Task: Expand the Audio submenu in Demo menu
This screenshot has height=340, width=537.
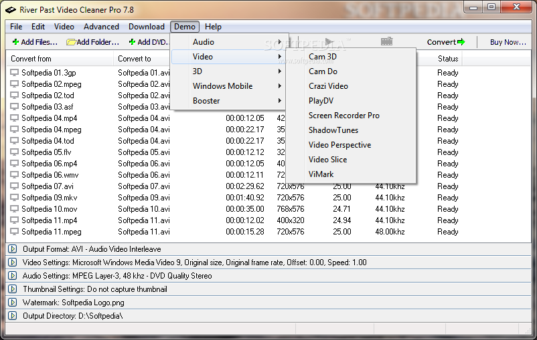Action: (228, 42)
